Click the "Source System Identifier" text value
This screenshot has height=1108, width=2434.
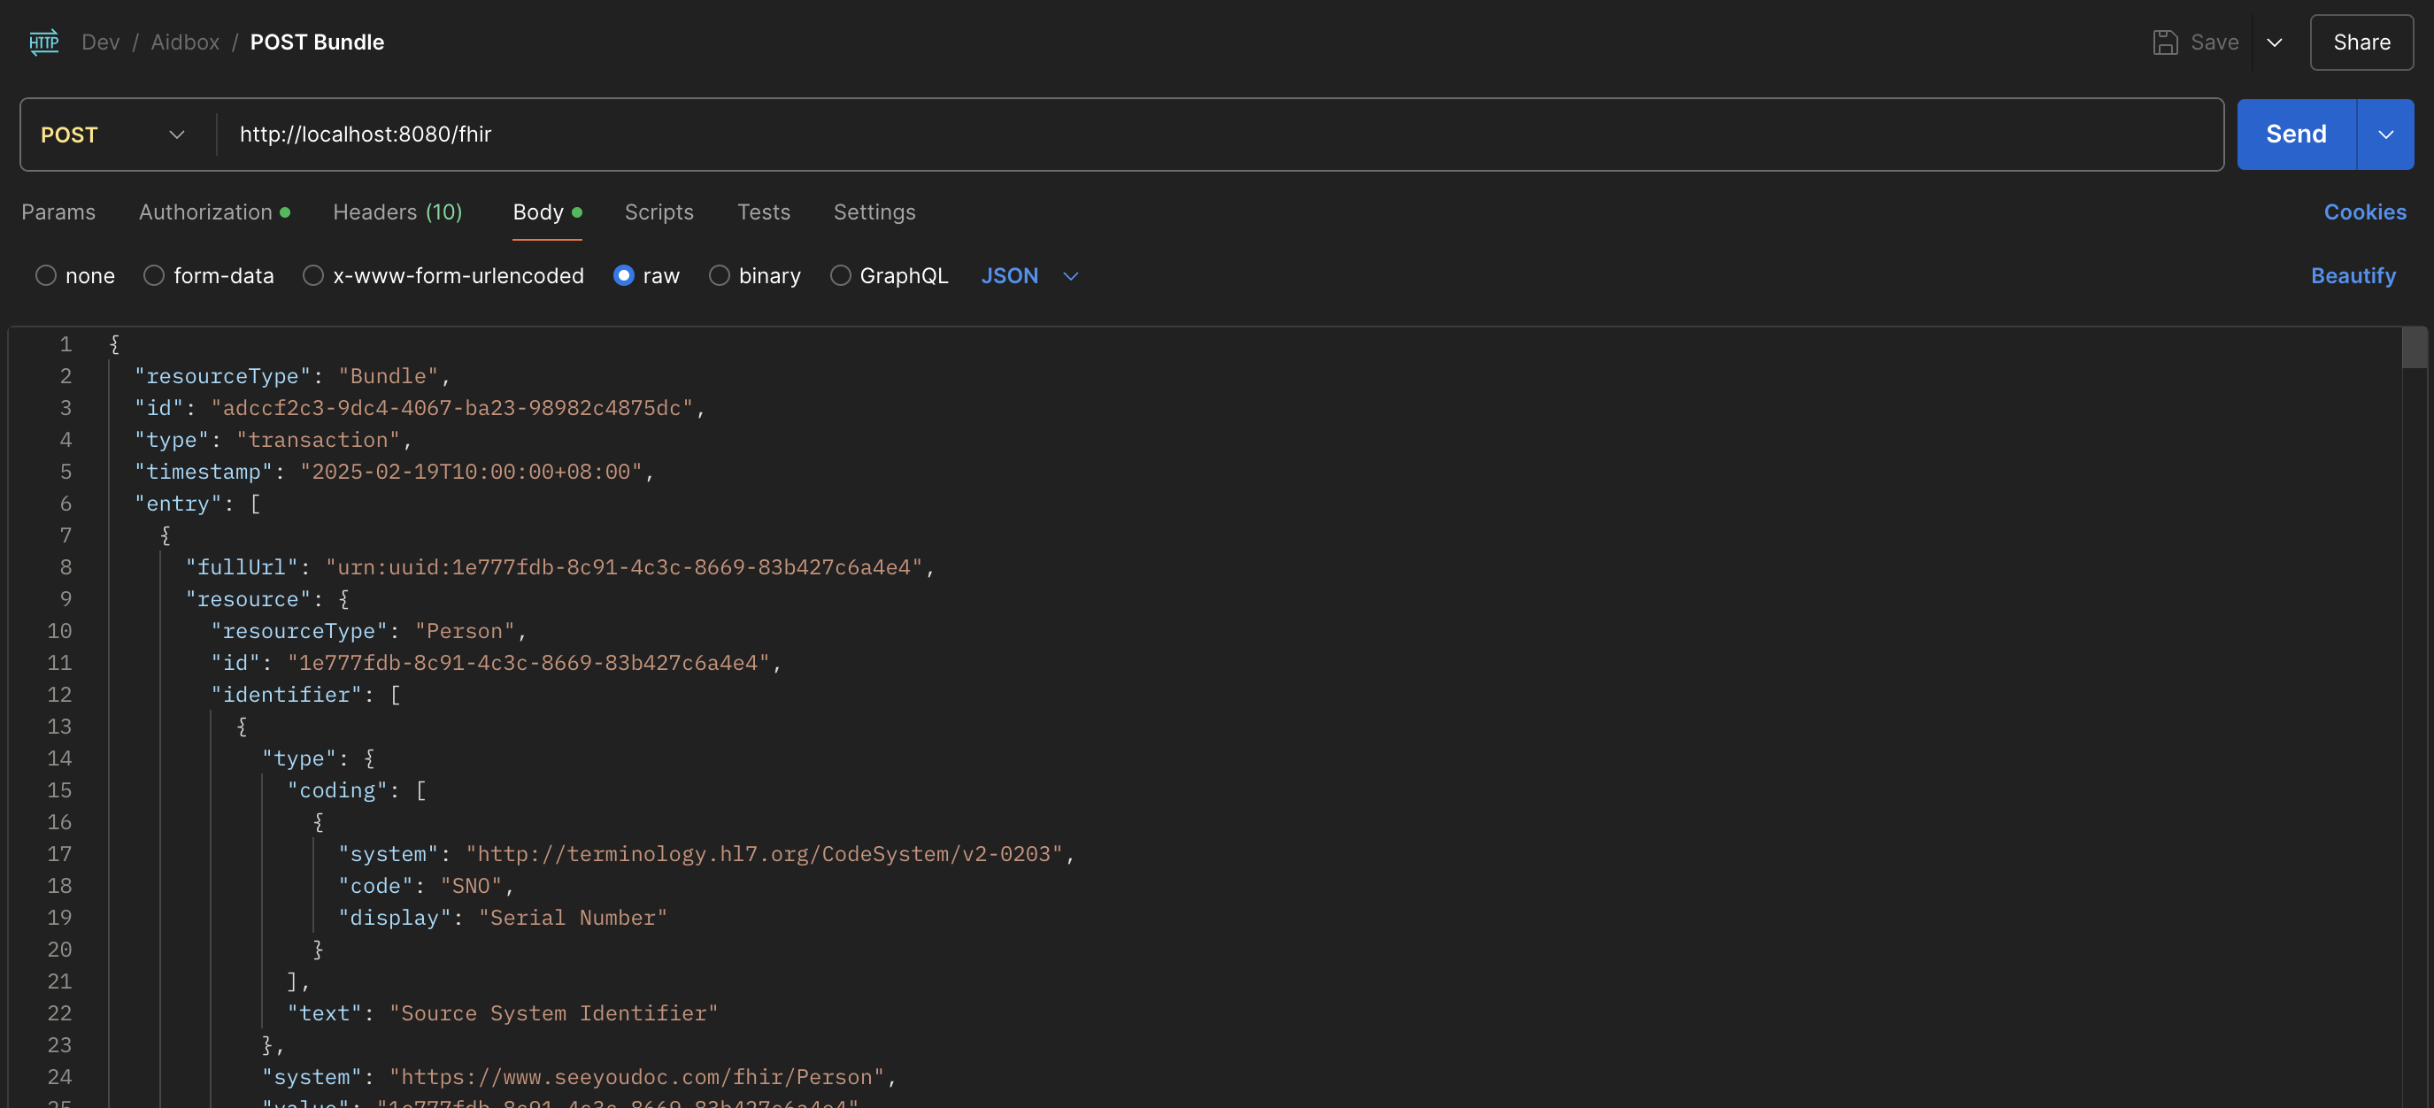pyautogui.click(x=554, y=1013)
